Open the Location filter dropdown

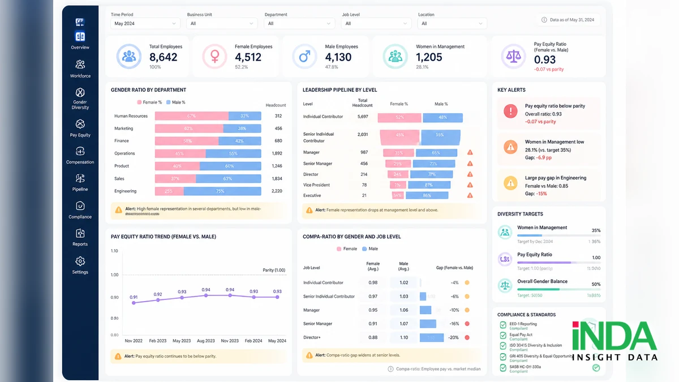(x=452, y=23)
